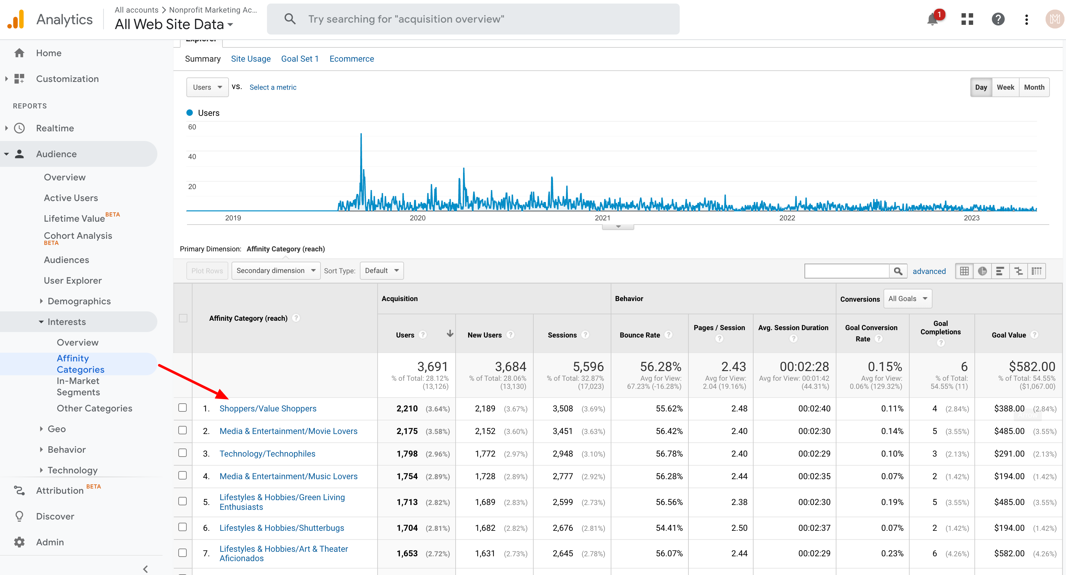Open the Secondary dimension dropdown

tap(276, 271)
